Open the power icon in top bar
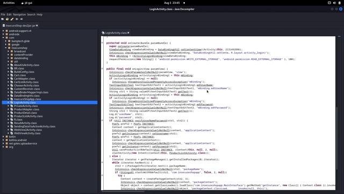Image resolution: width=344 pixels, height=194 pixels. pos(339,3)
